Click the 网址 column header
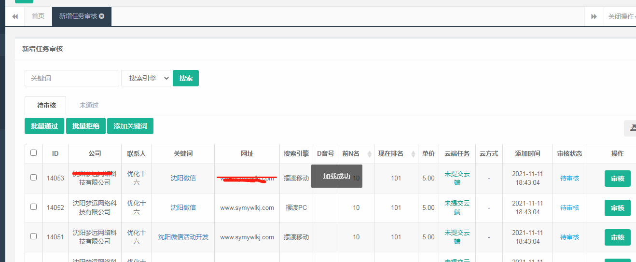The width and height of the screenshot is (636, 262). click(247, 153)
